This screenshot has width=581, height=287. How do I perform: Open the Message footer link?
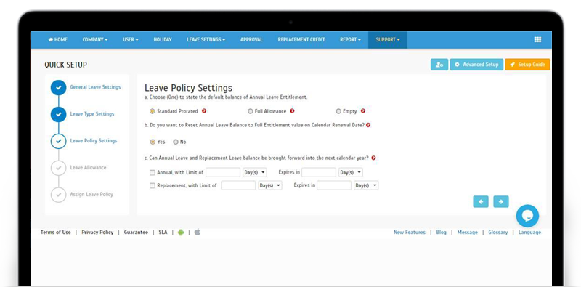pyautogui.click(x=467, y=232)
